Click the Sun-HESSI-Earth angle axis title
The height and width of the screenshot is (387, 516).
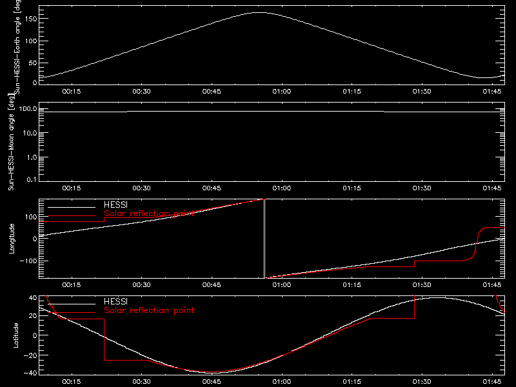(17, 47)
